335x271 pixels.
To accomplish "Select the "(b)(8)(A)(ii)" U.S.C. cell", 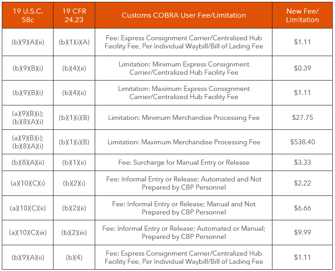I will click(x=27, y=162).
